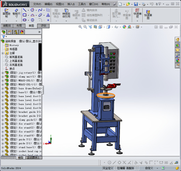Select the Arc sketch tool
181x171 pixels.
pyautogui.click(x=32, y=15)
